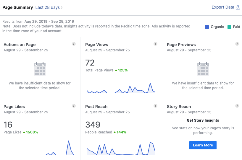Click the Export Data download icon
The image size is (242, 160).
(x=238, y=7)
